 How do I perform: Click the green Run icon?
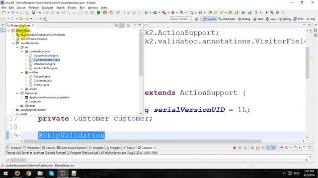coord(155,12)
